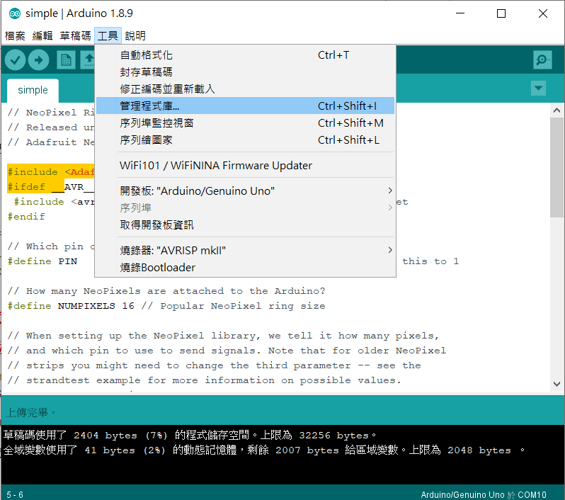The width and height of the screenshot is (565, 500).
Task: Click the Upload arrow toolbar icon
Action: [x=38, y=60]
